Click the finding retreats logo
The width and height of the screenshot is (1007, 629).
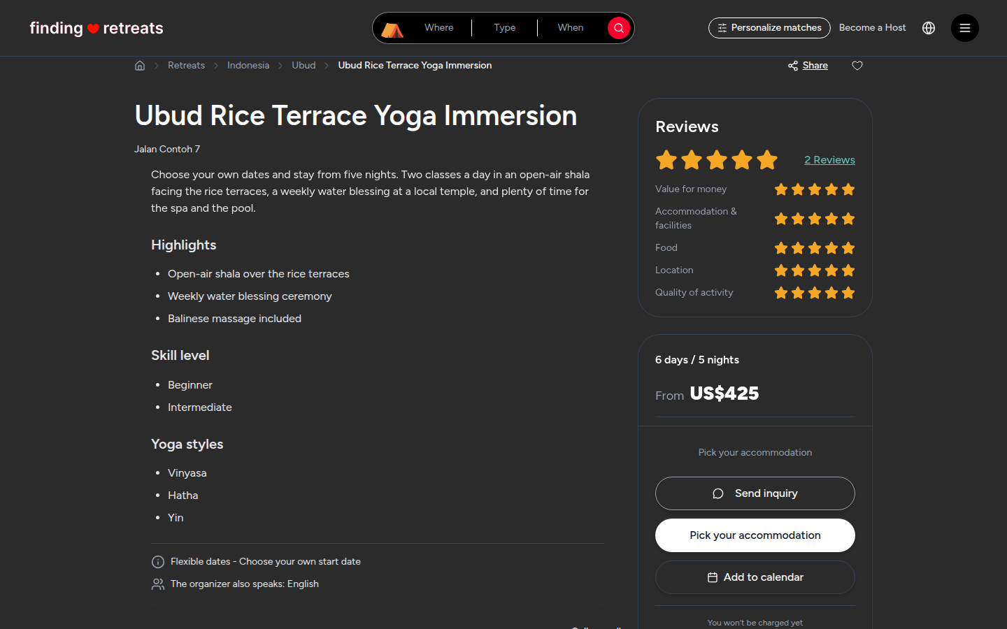pyautogui.click(x=97, y=28)
